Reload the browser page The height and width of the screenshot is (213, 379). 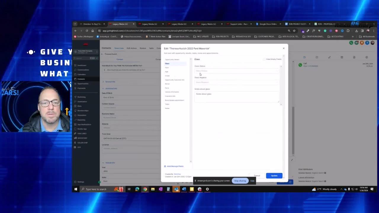(87, 31)
